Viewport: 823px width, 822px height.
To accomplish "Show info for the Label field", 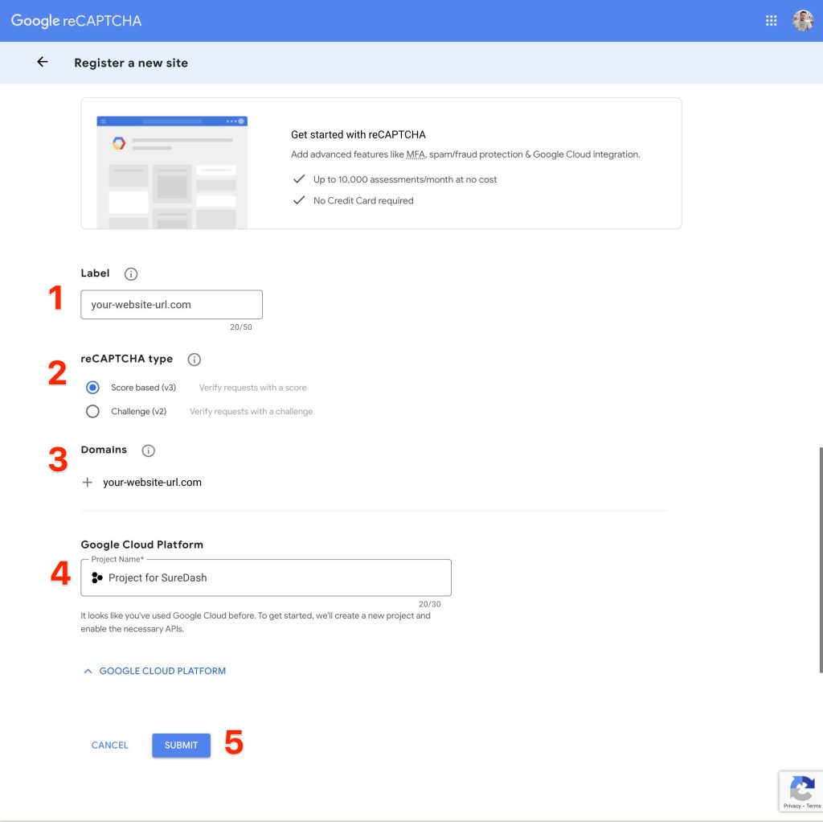I will point(131,273).
